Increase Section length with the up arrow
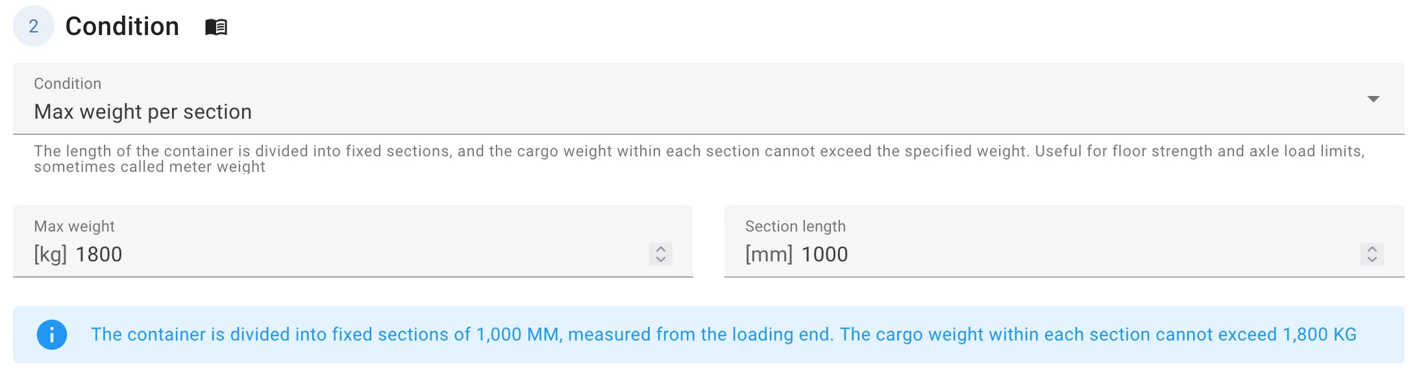The image size is (1419, 371). [x=1372, y=248]
